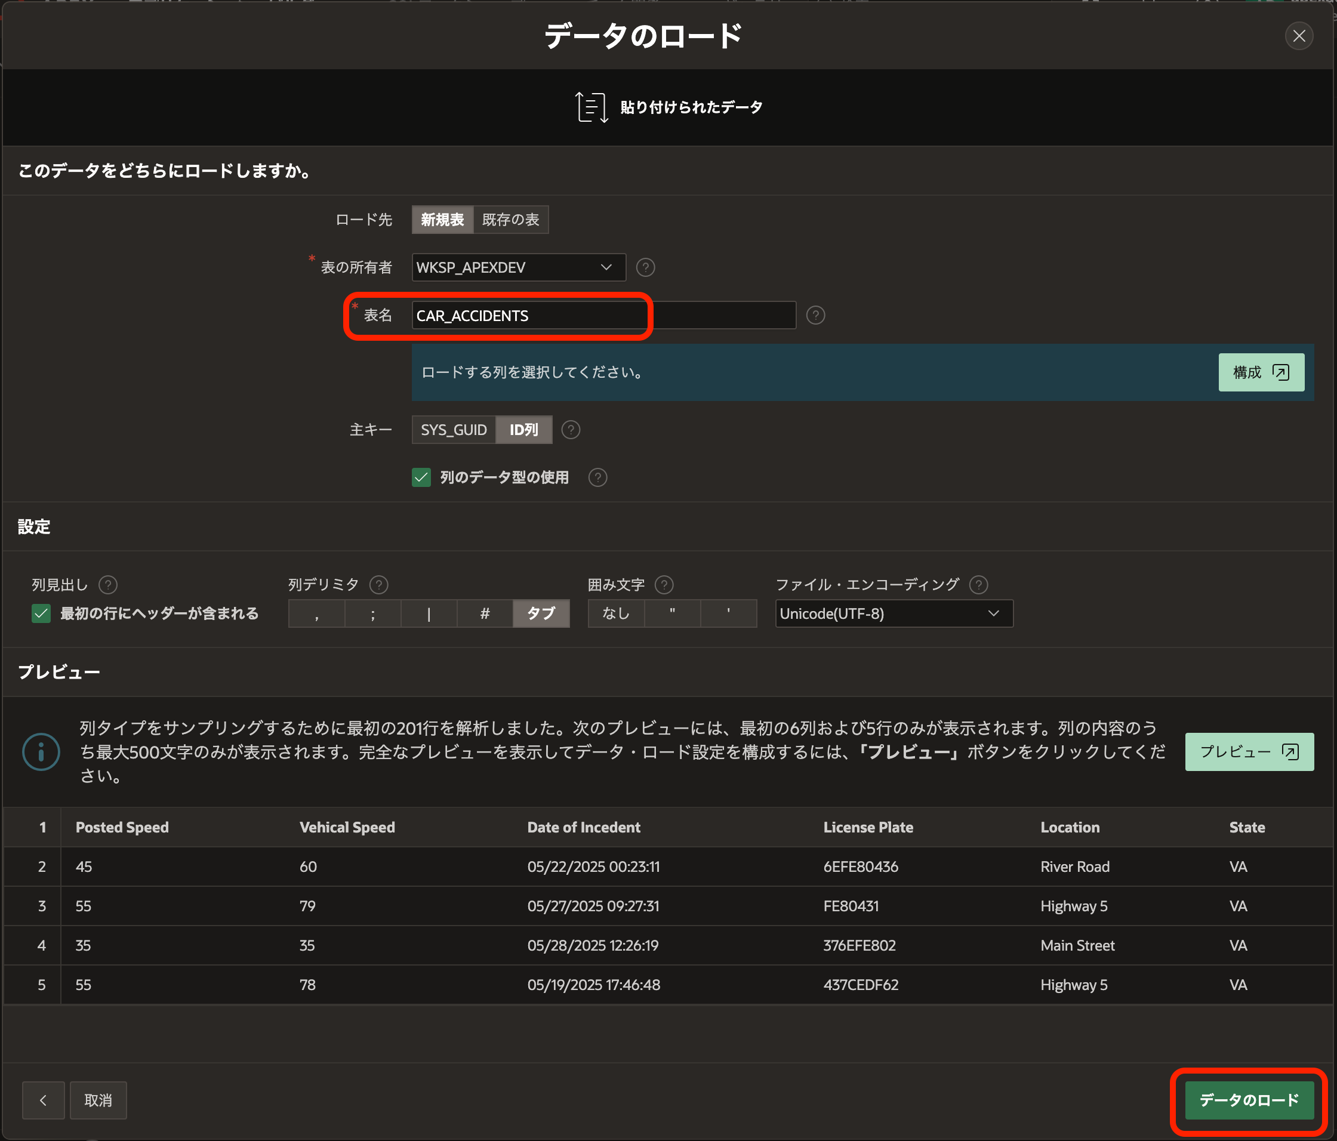The image size is (1337, 1141).
Task: Toggle 最初の行にヘッダーが含まれる checkbox
Action: [41, 613]
